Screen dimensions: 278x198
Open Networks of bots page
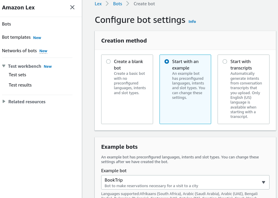[19, 51]
